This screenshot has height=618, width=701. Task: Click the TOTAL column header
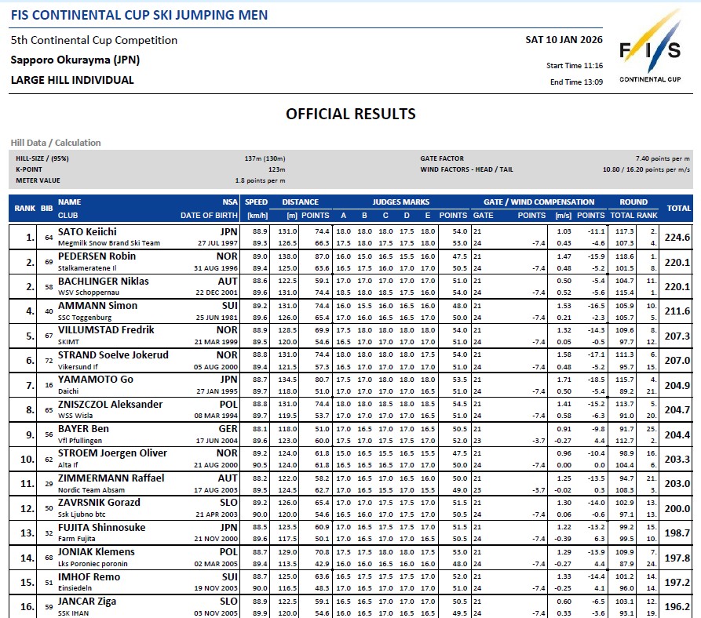[x=678, y=208]
